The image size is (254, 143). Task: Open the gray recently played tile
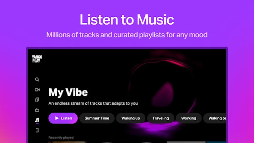point(186,142)
